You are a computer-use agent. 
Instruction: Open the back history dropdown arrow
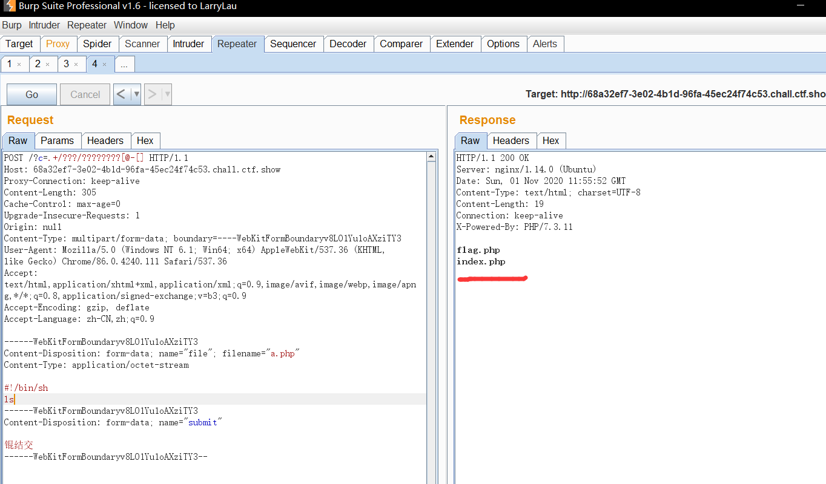tap(136, 94)
